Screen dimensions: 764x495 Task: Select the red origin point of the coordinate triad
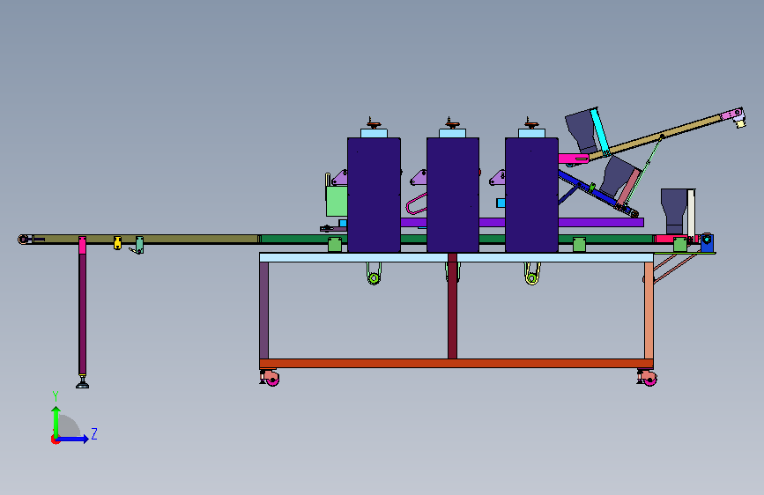click(x=55, y=440)
